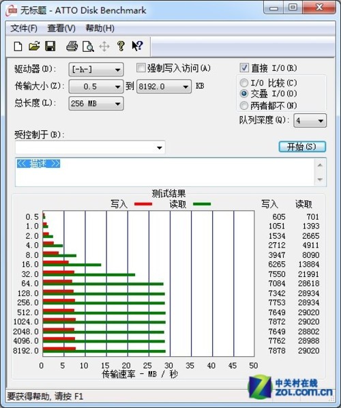Click the 传输速率 - MB / 秒 axis label
Viewport: 341px width, 408px height.
pyautogui.click(x=140, y=374)
